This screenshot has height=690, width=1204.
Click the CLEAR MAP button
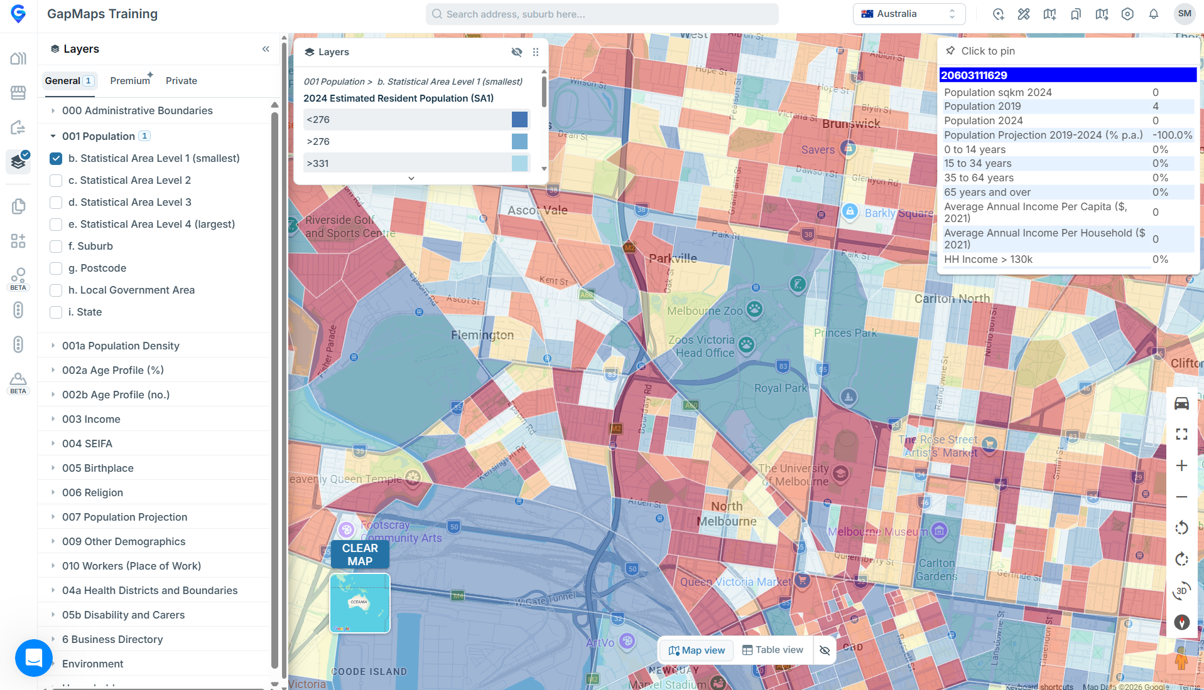tap(360, 555)
